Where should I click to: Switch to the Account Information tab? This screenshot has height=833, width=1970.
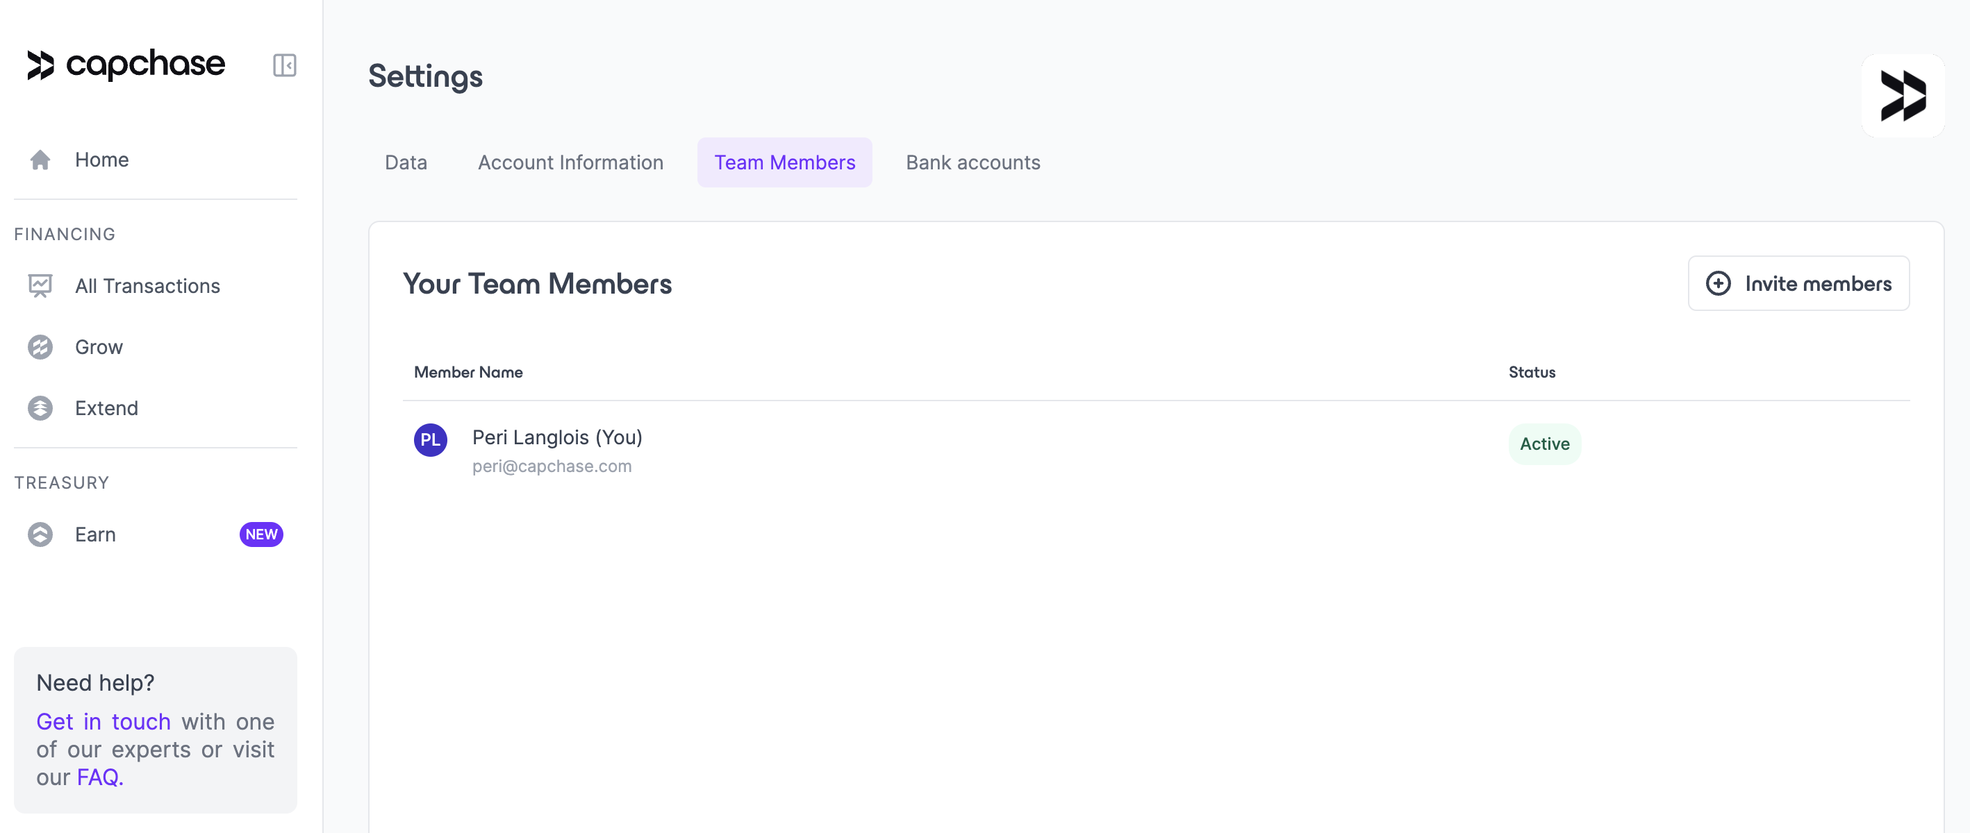570,162
